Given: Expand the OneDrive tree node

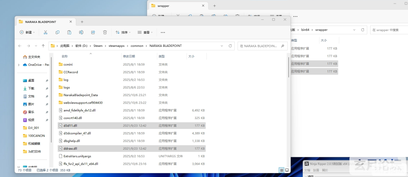Looking at the screenshot, I should pos(19,65).
